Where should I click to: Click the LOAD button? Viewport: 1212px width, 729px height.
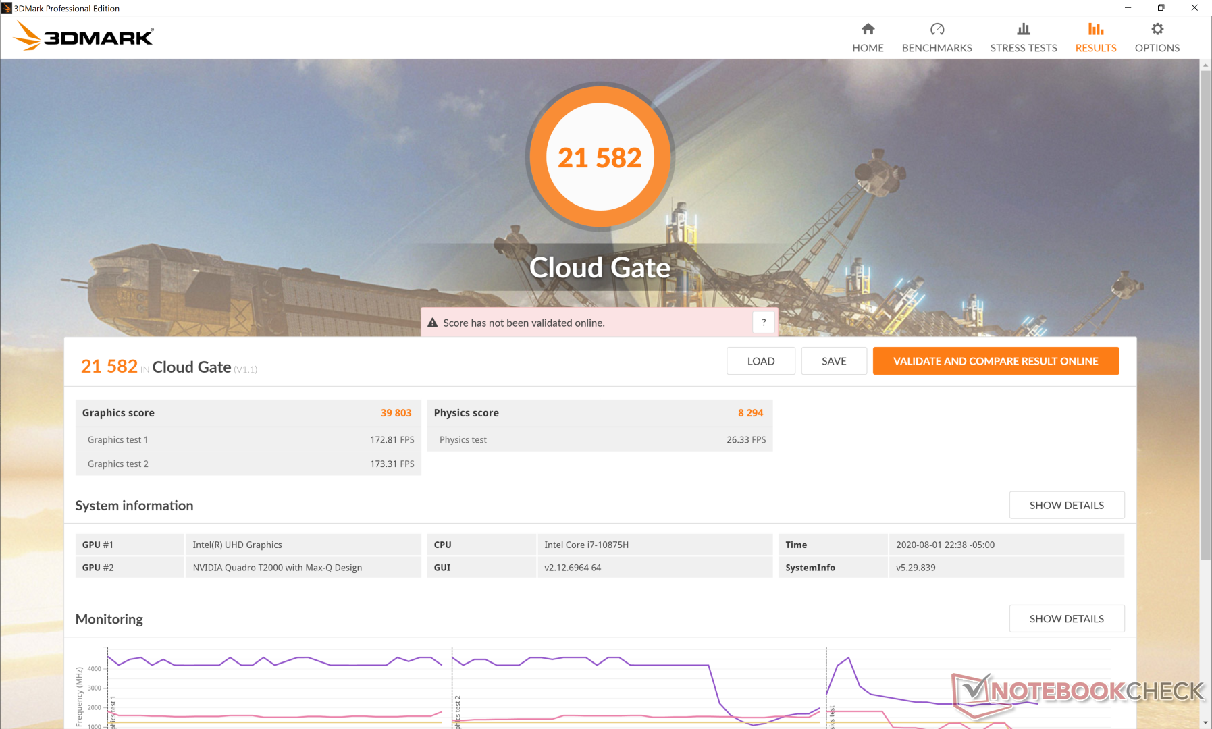coord(760,361)
